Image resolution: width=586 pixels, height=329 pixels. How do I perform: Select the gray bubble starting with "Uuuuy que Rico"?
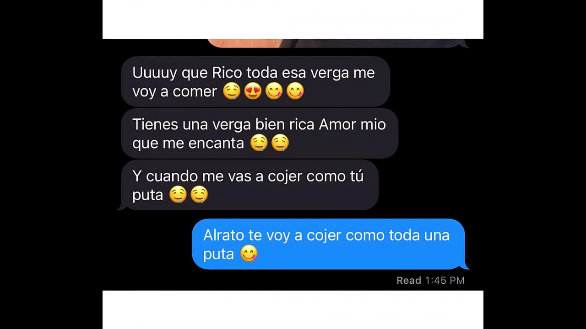pos(255,82)
